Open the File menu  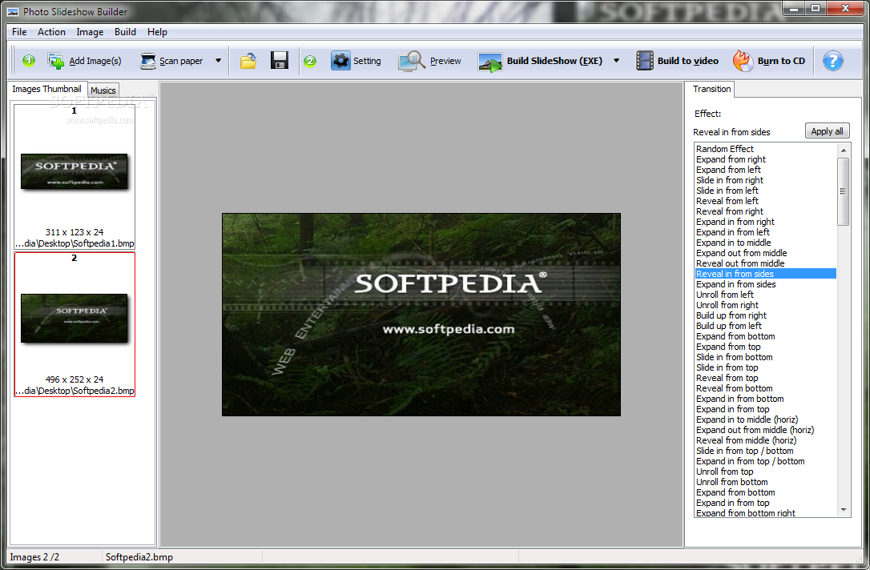pyautogui.click(x=19, y=32)
